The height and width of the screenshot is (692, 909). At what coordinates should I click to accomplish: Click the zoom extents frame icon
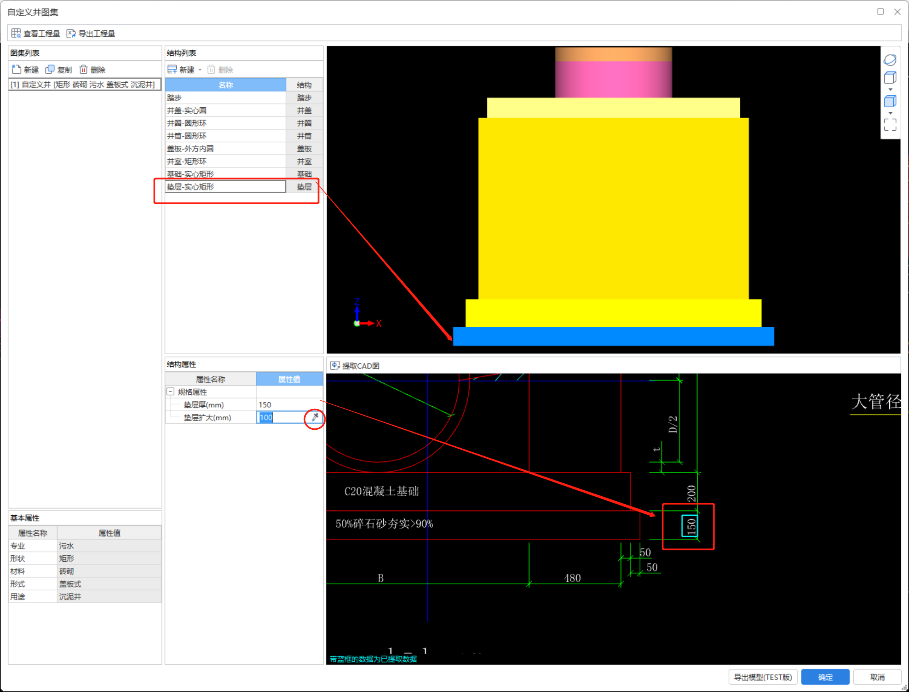point(890,124)
